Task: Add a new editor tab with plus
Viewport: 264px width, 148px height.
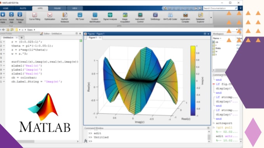Action: coord(22,37)
